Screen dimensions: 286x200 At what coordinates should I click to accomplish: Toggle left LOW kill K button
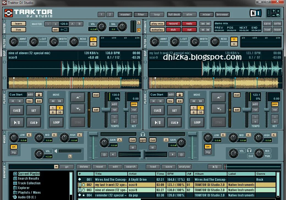pyautogui.click(x=29, y=135)
